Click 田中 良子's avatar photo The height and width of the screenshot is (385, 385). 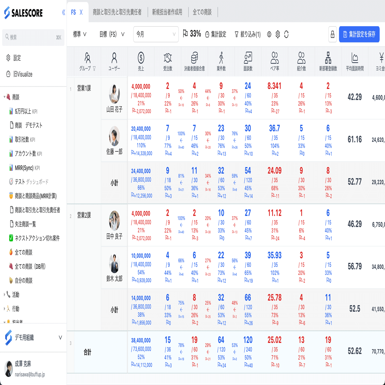(114, 221)
